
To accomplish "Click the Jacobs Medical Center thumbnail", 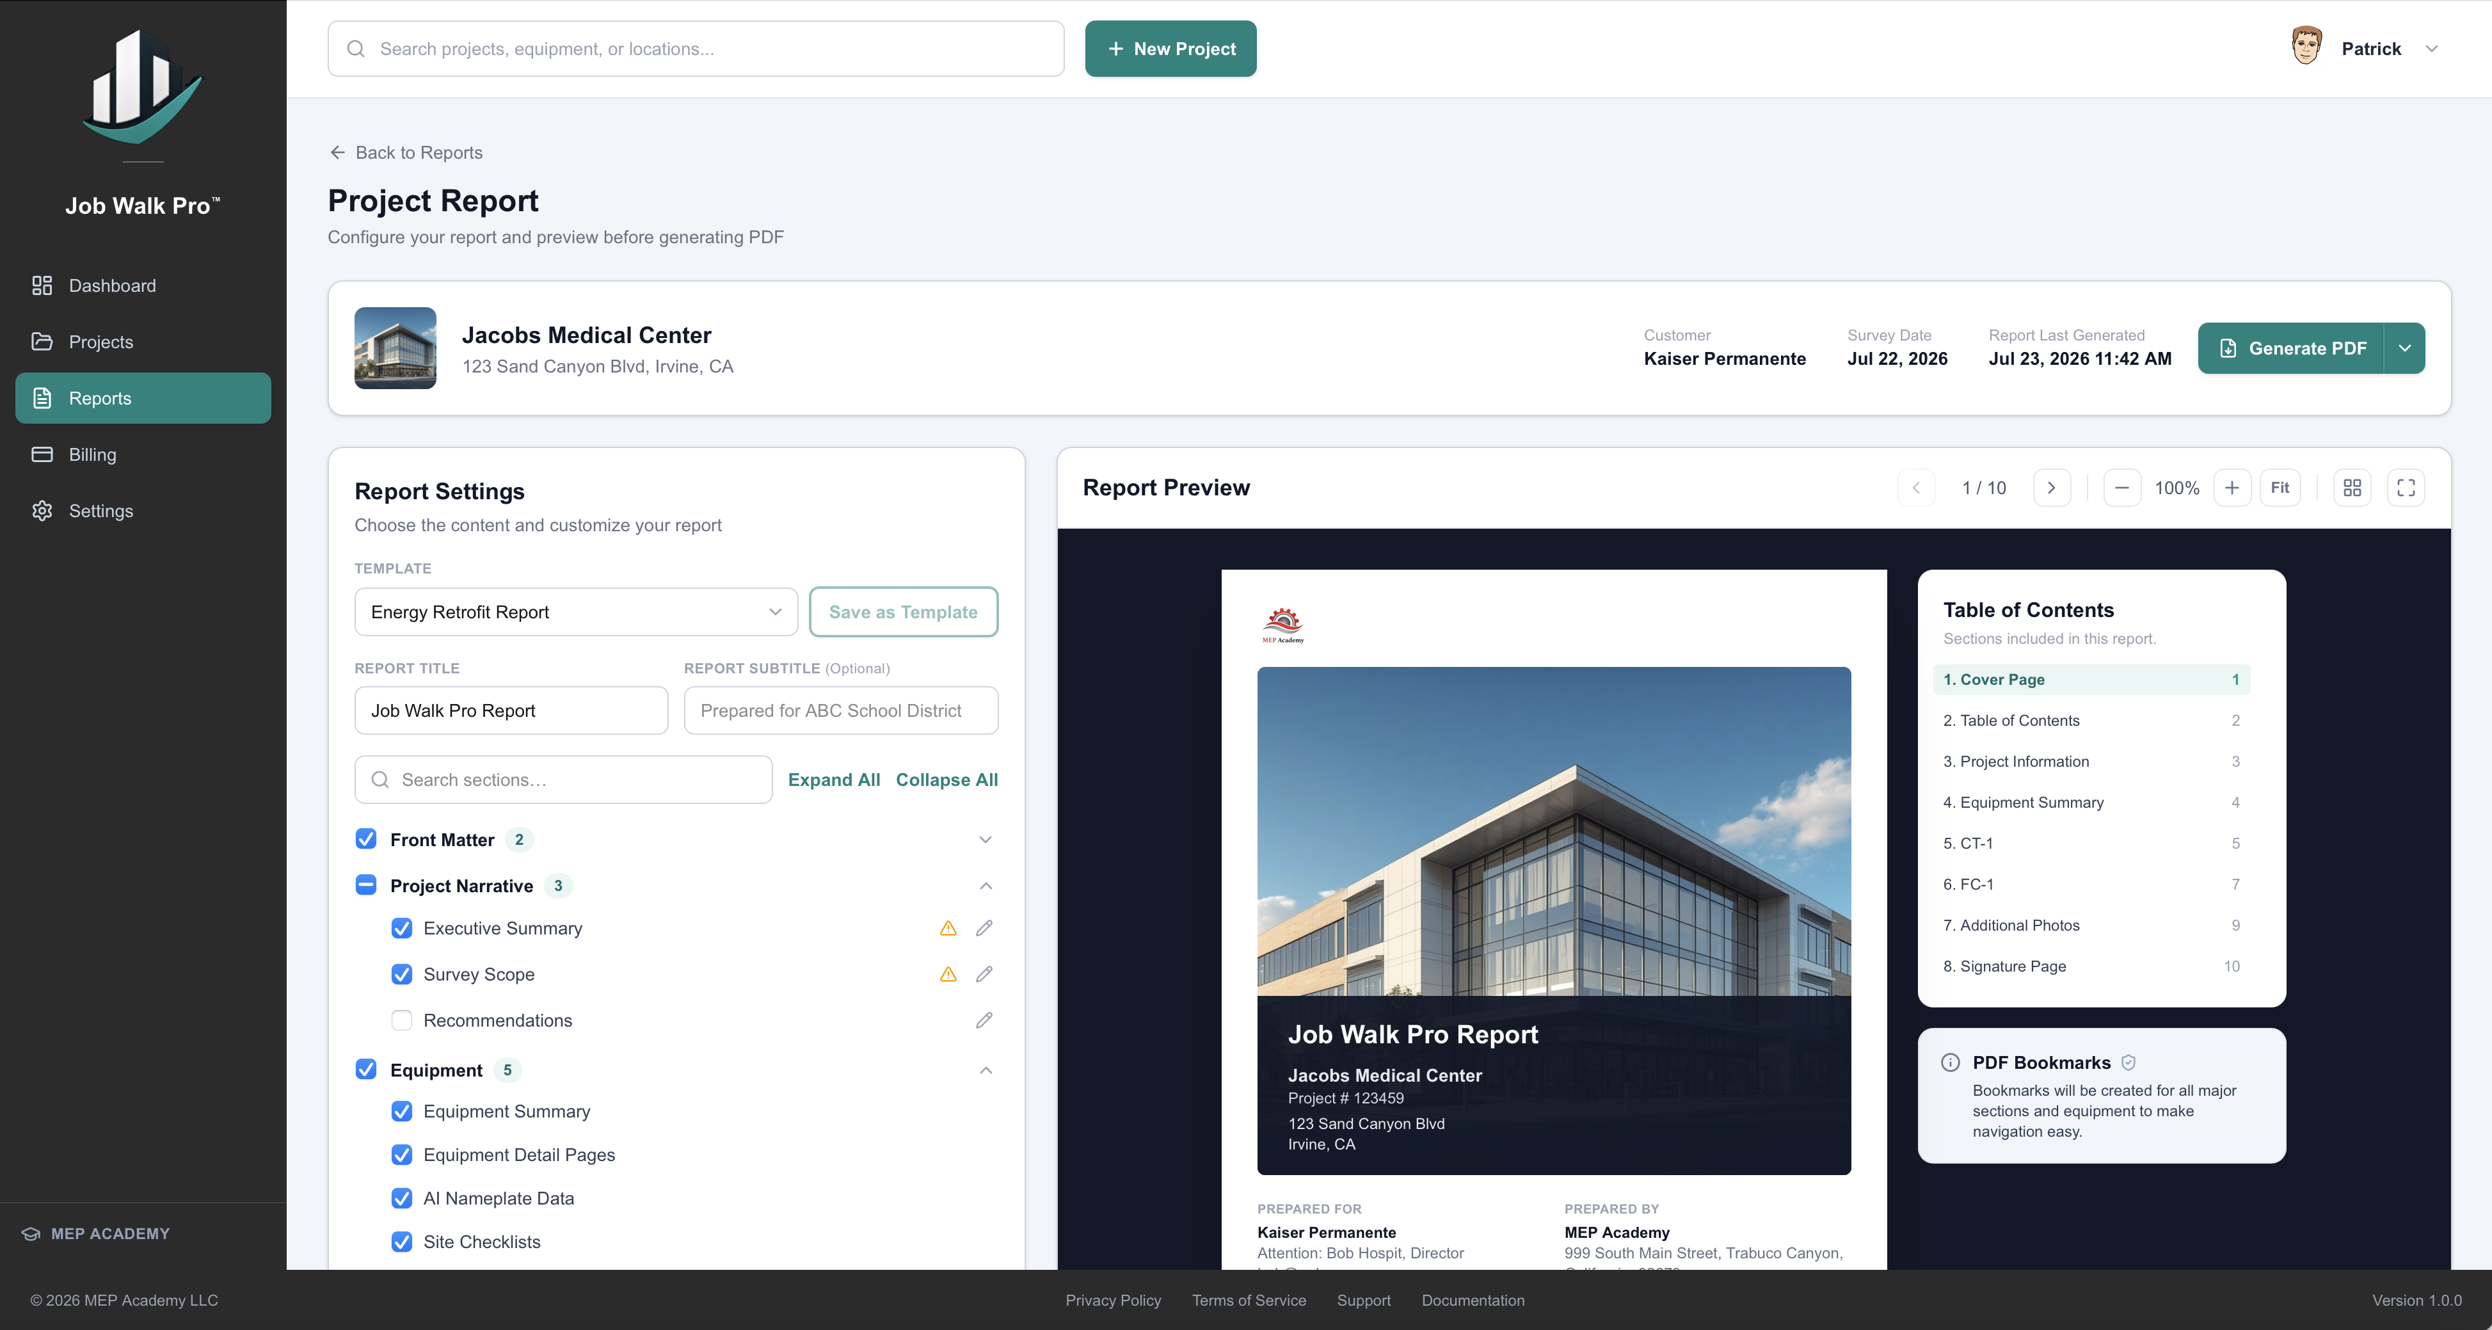I will click(395, 348).
